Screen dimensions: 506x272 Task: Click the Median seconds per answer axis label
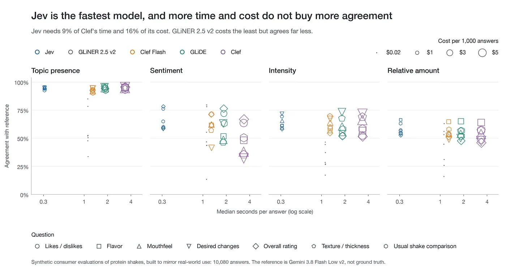[265, 212]
